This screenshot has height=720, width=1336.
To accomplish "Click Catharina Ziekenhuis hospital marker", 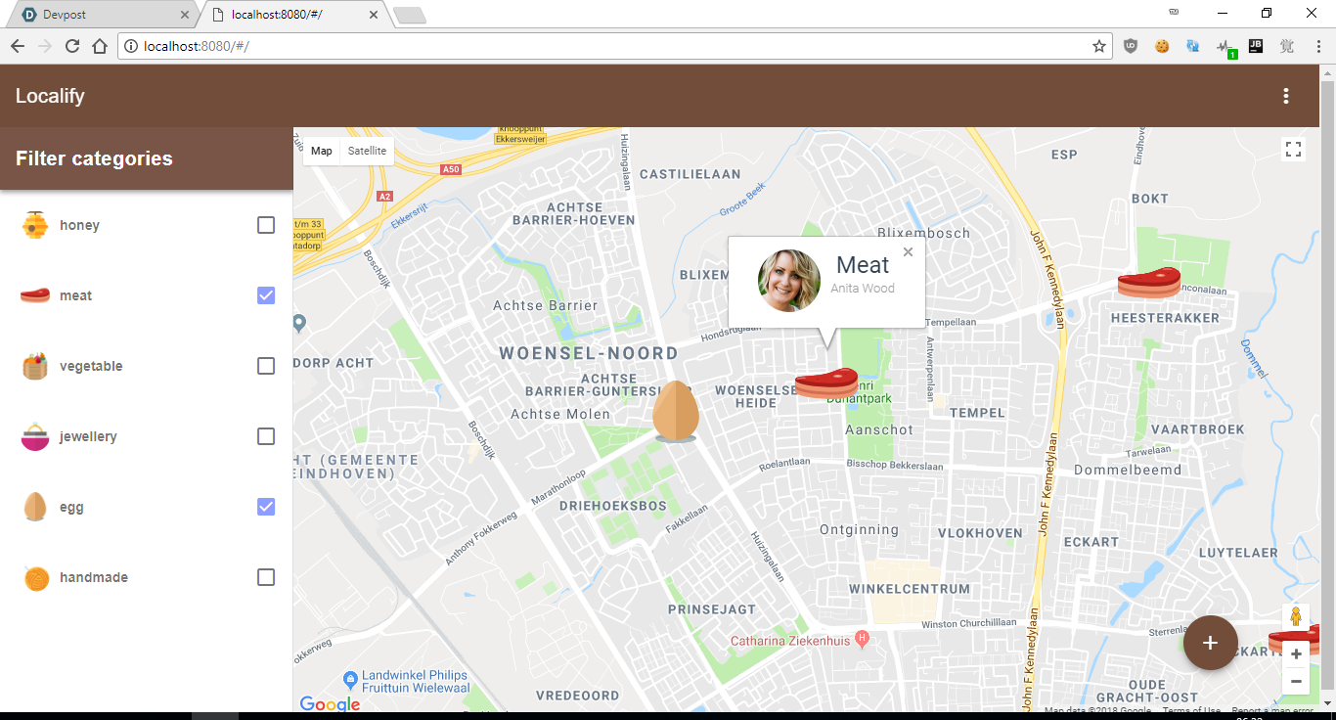I will click(862, 640).
